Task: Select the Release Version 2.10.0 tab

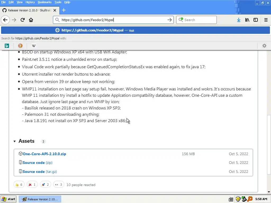Action: [30, 10]
